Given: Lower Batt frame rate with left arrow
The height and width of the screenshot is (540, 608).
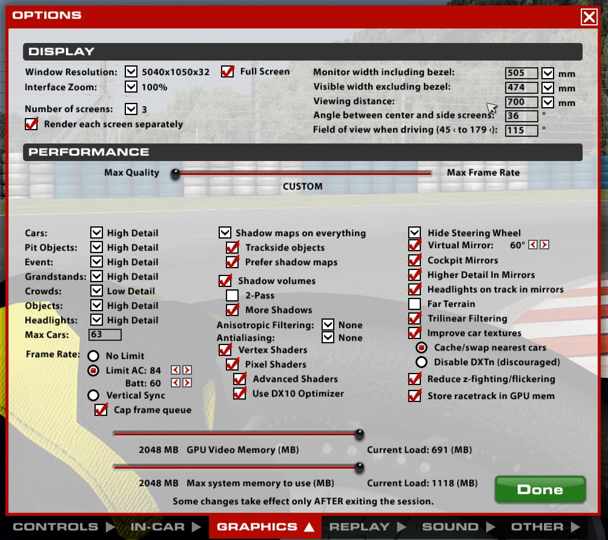Looking at the screenshot, I should (x=176, y=383).
